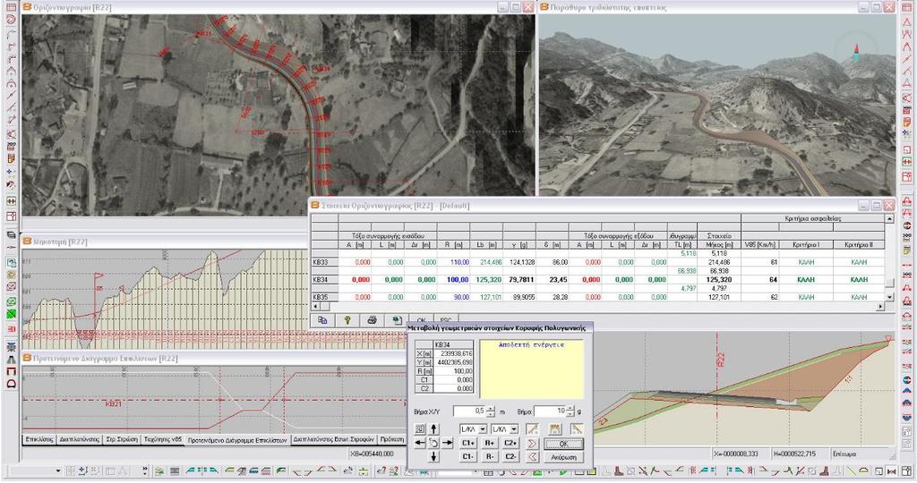The image size is (917, 483).
Task: Open the first L/KA dropdown in the dialog
Action: (483, 429)
